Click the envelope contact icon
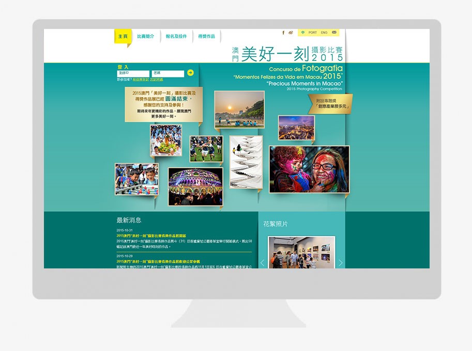472x351 pixels. coord(334,33)
